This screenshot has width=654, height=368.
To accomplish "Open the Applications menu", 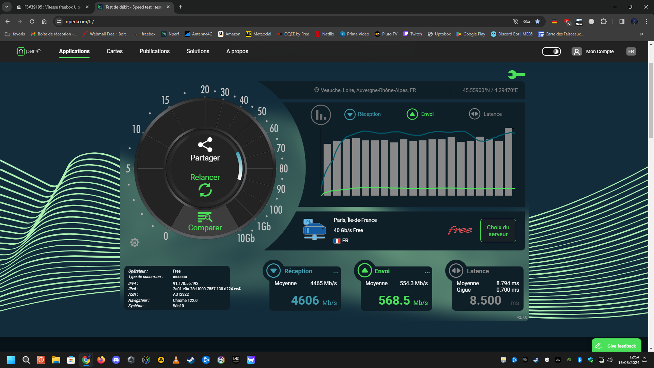I will coord(74,51).
